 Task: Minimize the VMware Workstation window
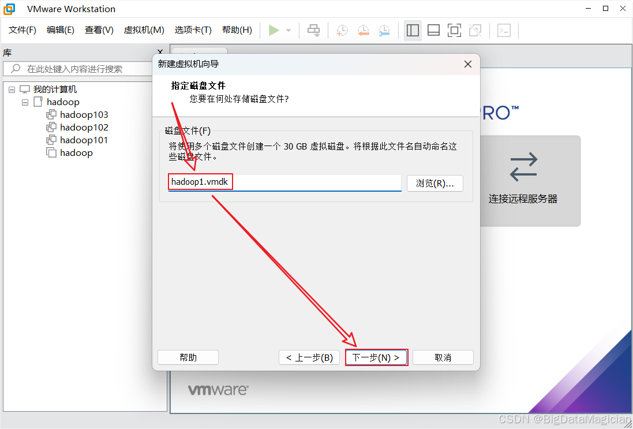click(x=588, y=9)
